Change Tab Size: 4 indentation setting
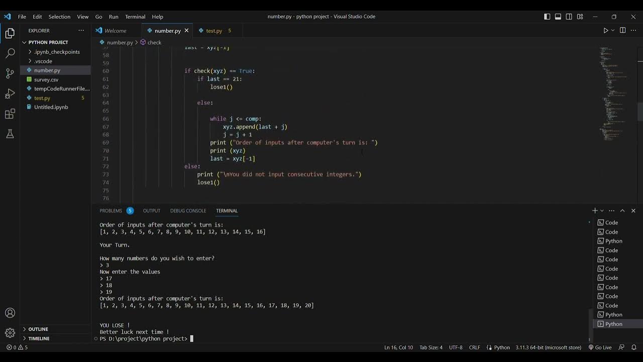Image resolution: width=643 pixels, height=362 pixels. (x=431, y=347)
